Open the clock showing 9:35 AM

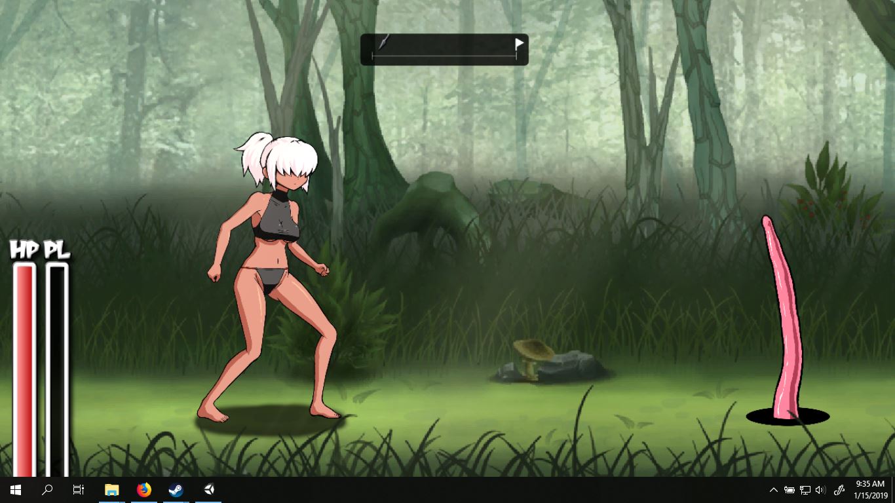click(x=870, y=490)
